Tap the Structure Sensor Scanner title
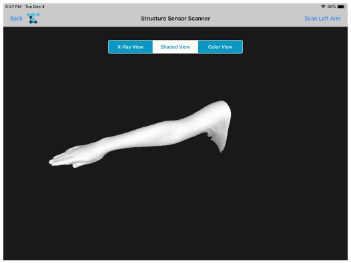The image size is (351, 263). coord(175,19)
